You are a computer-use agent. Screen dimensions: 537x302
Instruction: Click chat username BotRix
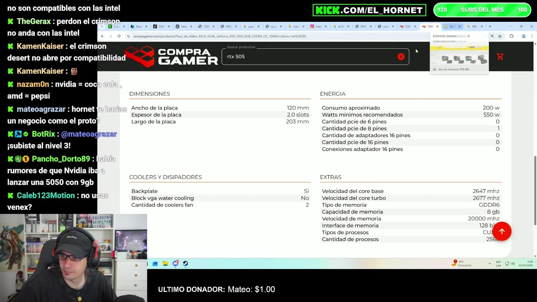(x=43, y=134)
